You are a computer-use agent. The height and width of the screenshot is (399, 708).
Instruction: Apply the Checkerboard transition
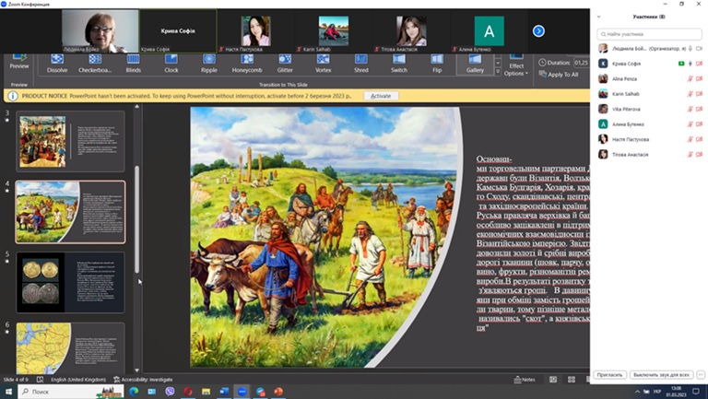95,64
